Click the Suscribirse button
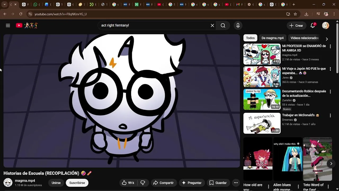The height and width of the screenshot is (191, 339). pyautogui.click(x=77, y=183)
